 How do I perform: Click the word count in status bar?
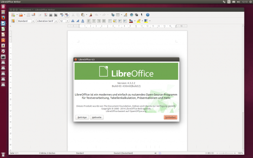[x=47, y=153]
